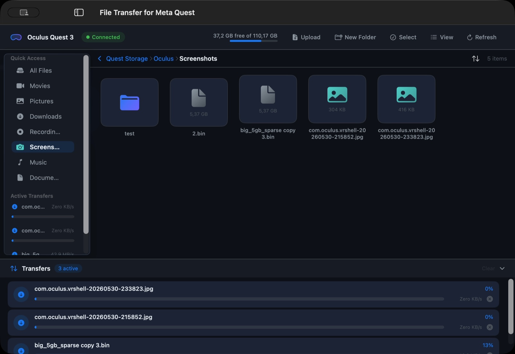Click the transfers panel scrollbar
The height and width of the screenshot is (354, 515).
coord(510,307)
